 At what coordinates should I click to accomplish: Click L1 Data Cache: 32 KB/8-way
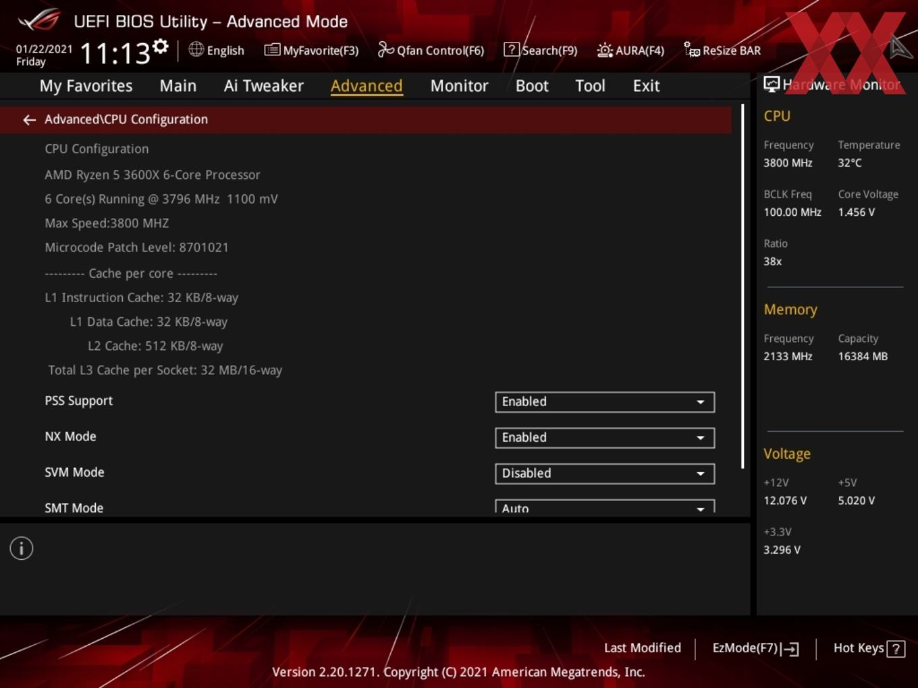pyautogui.click(x=148, y=322)
